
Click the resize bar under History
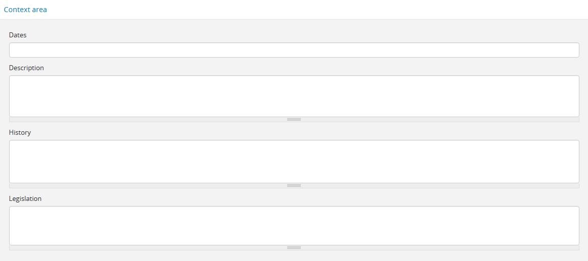pos(294,186)
